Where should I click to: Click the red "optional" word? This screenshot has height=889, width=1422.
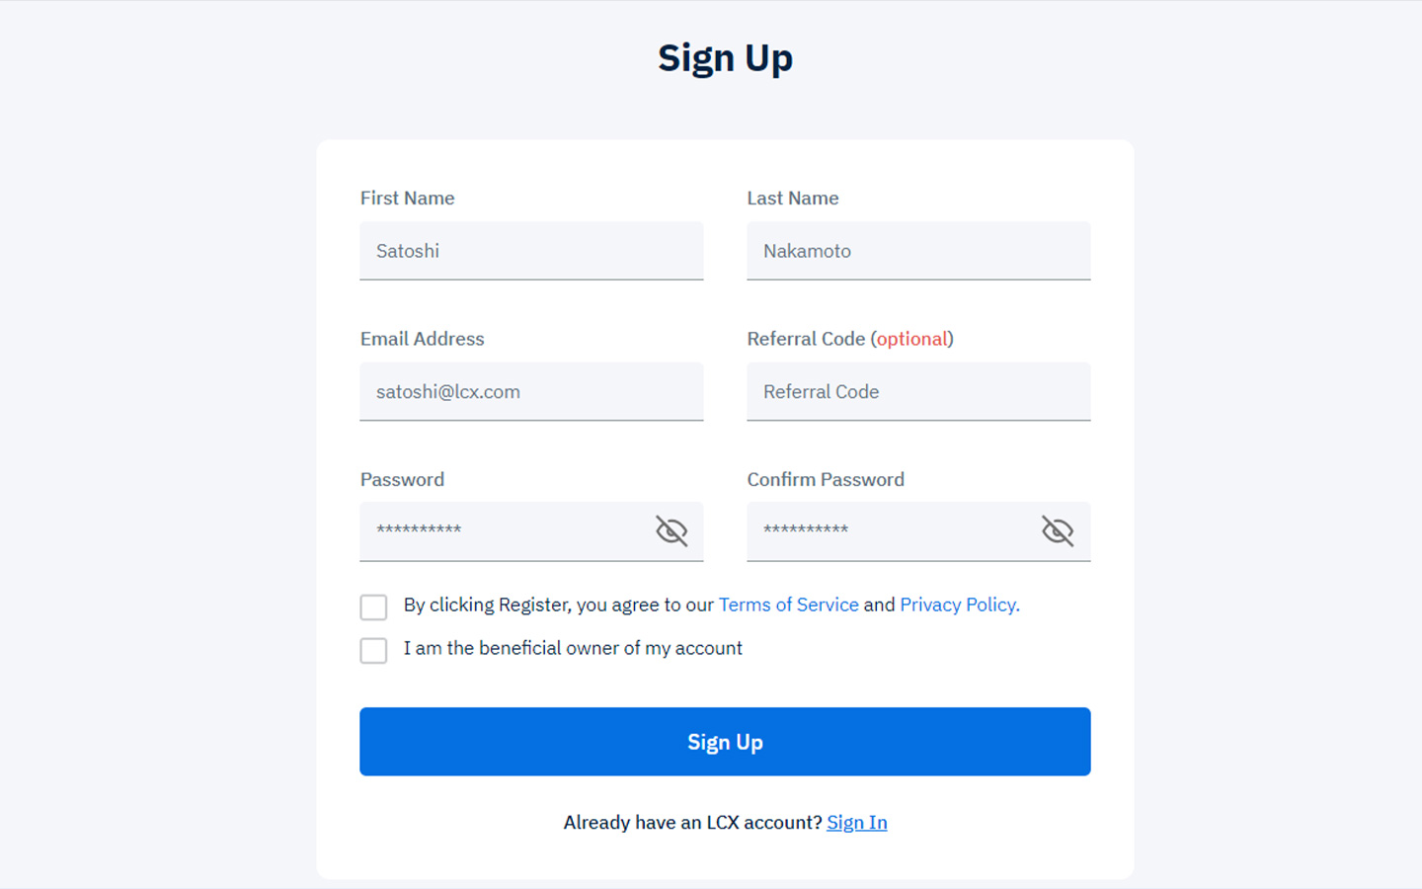(911, 339)
